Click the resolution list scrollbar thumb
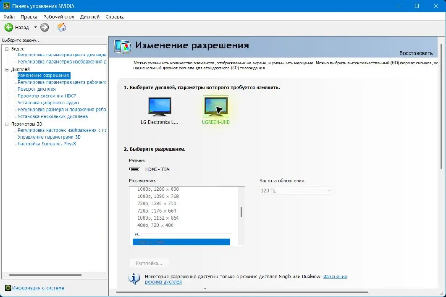This screenshot has height=297, width=446. pyautogui.click(x=241, y=212)
